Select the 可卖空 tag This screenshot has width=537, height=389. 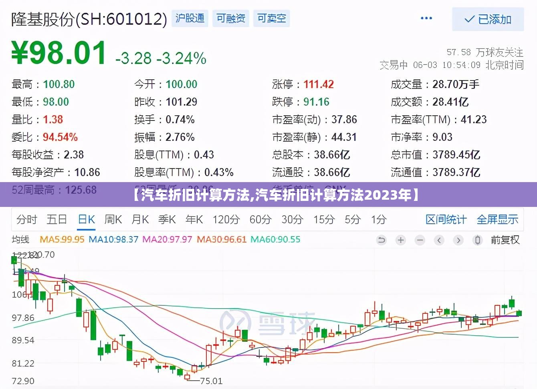pos(272,18)
